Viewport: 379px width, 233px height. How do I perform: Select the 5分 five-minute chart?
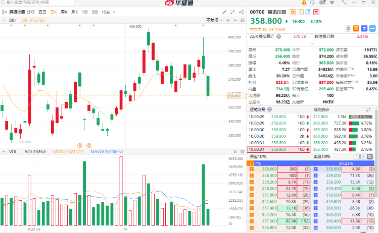point(95,12)
